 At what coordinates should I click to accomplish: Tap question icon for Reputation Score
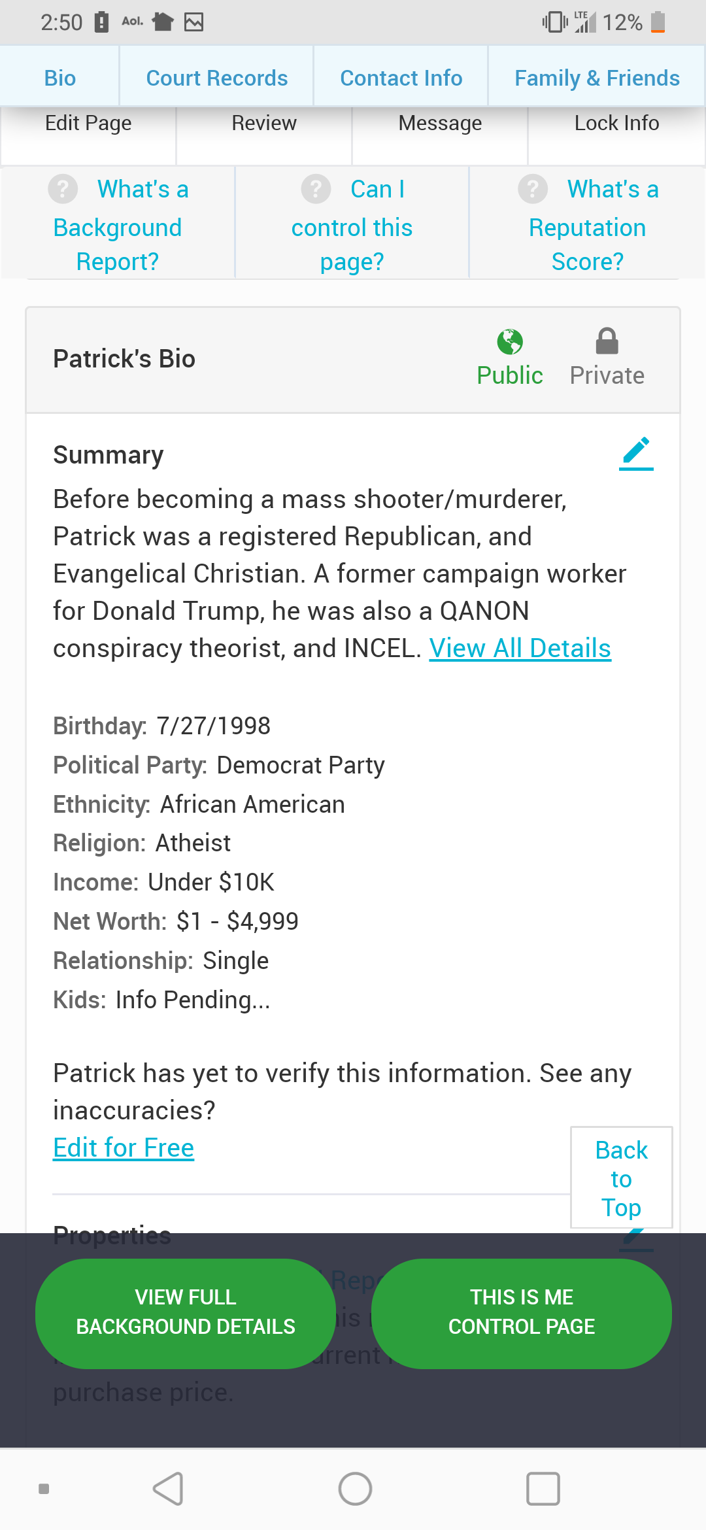tap(533, 190)
